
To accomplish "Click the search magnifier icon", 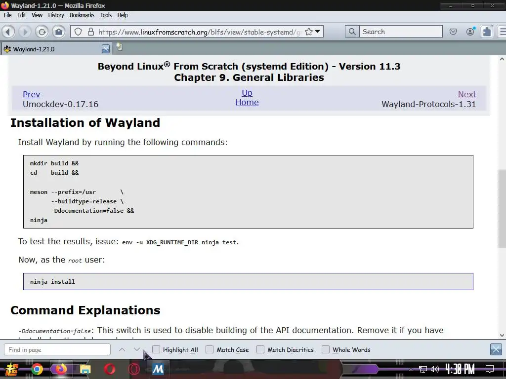I will pyautogui.click(x=352, y=32).
